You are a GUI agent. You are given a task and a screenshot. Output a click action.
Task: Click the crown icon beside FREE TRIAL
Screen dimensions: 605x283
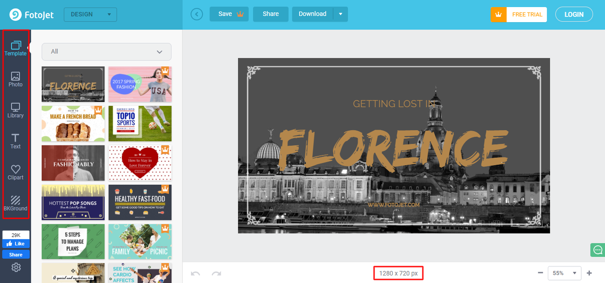click(498, 15)
